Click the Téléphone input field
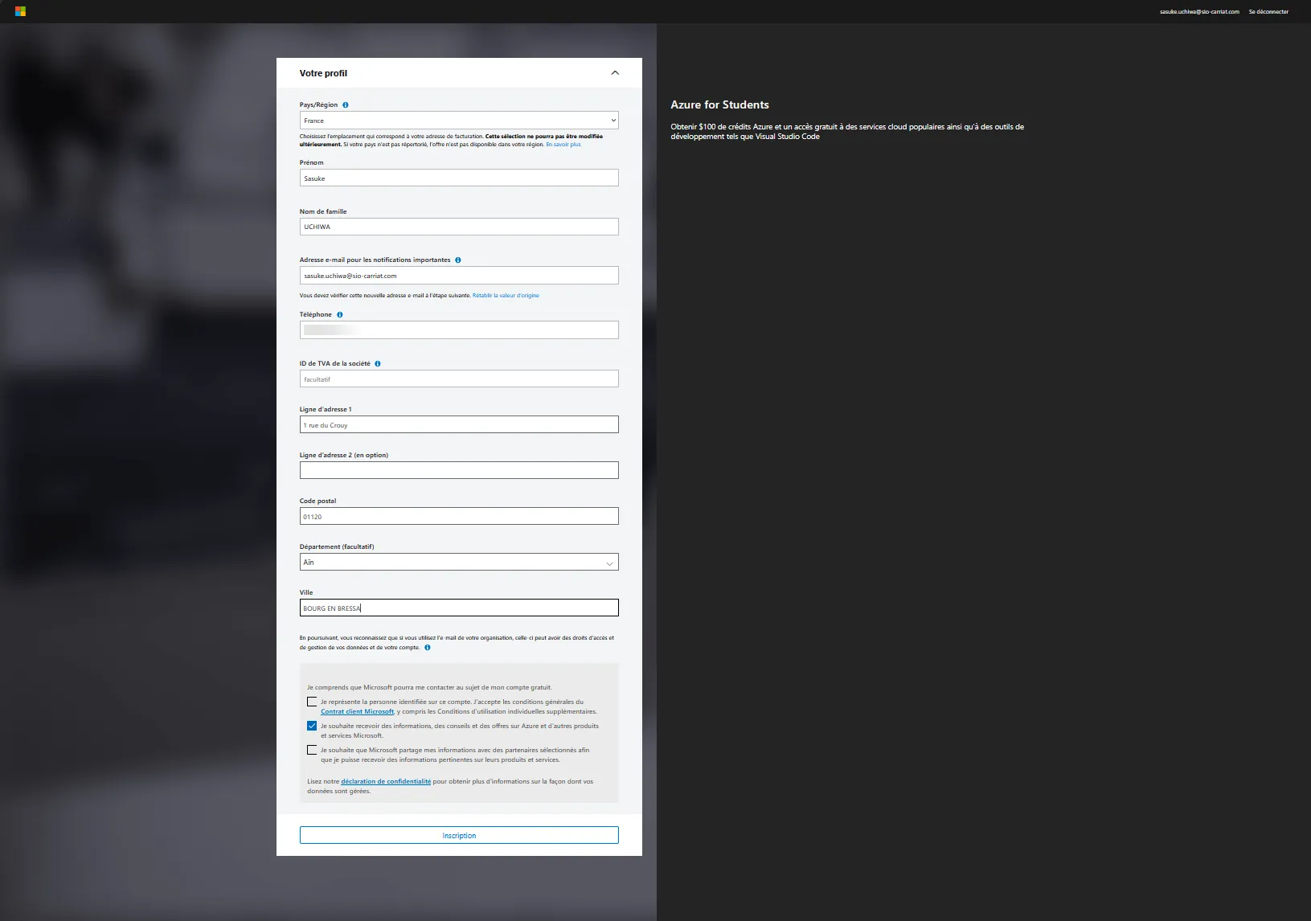The width and height of the screenshot is (1311, 921). [x=459, y=330]
